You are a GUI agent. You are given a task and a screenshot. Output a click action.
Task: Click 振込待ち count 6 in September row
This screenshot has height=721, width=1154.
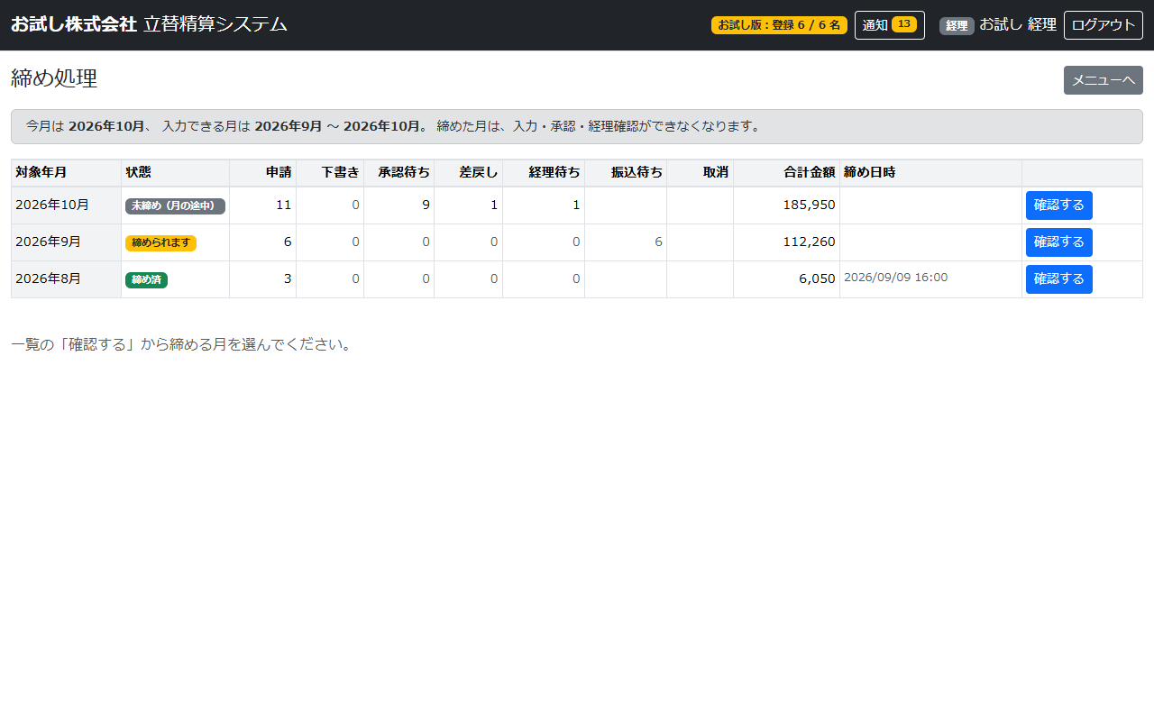tap(658, 242)
